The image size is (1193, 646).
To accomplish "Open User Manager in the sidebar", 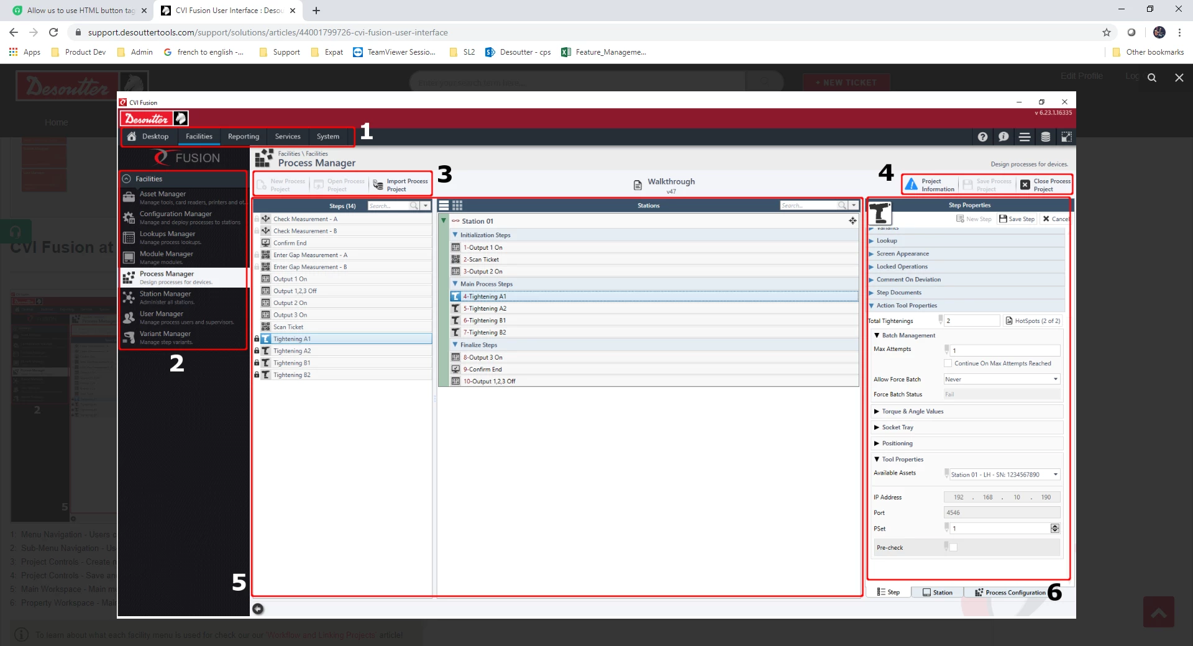I will pos(184,317).
